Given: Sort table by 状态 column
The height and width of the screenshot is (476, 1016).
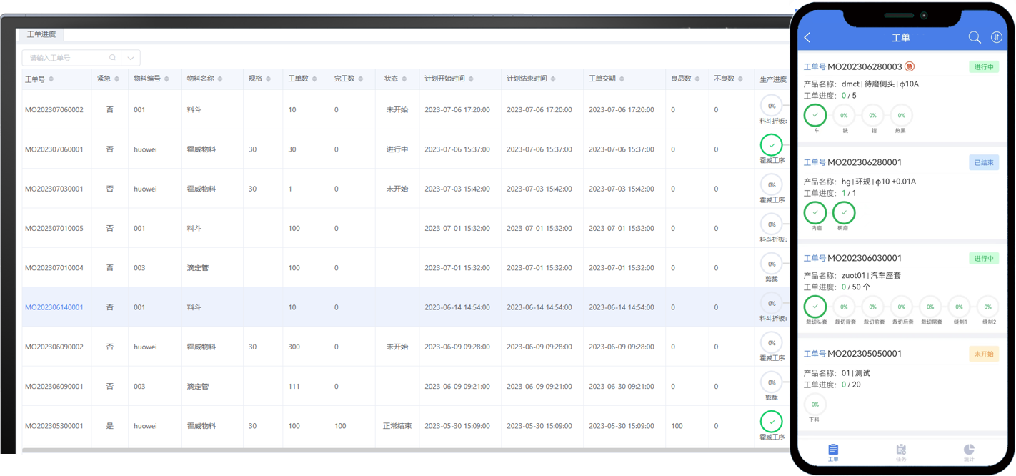Looking at the screenshot, I should point(404,79).
